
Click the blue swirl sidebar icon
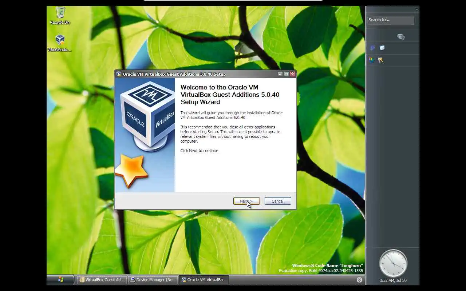[x=372, y=48]
